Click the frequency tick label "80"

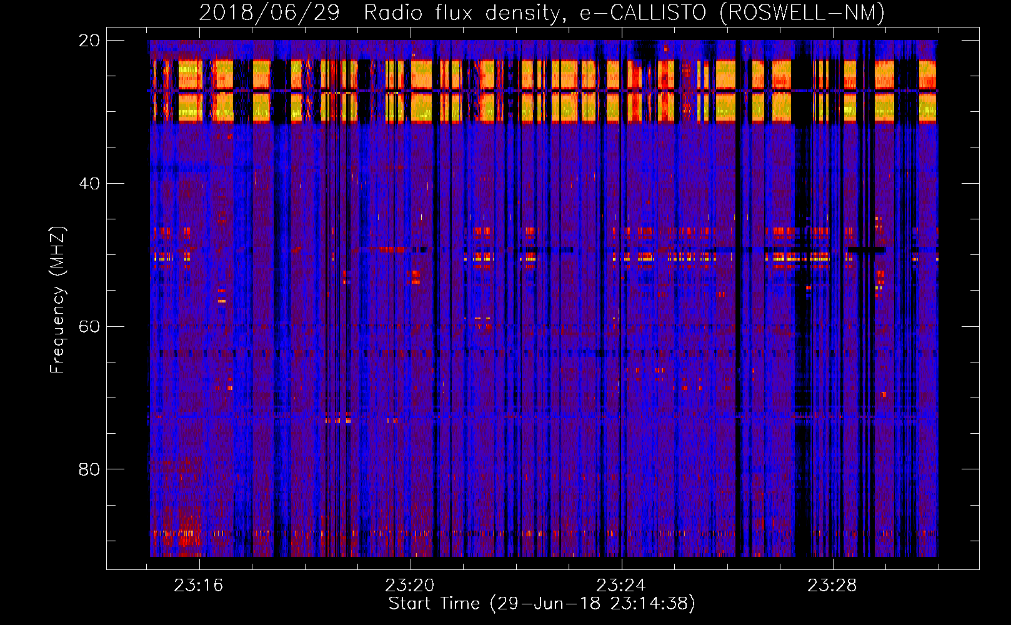pos(89,469)
